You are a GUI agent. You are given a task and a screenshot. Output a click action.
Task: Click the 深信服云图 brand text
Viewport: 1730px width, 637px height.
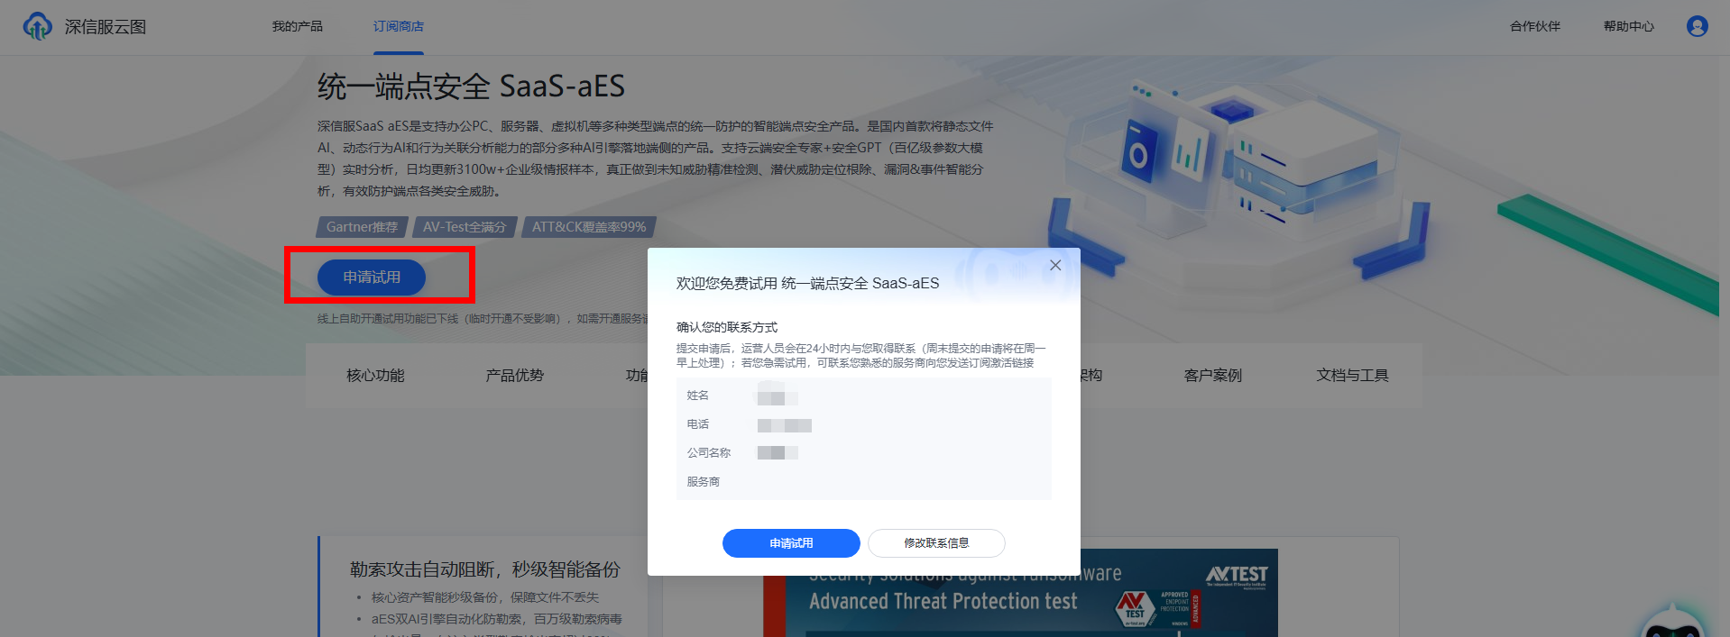[x=106, y=27]
